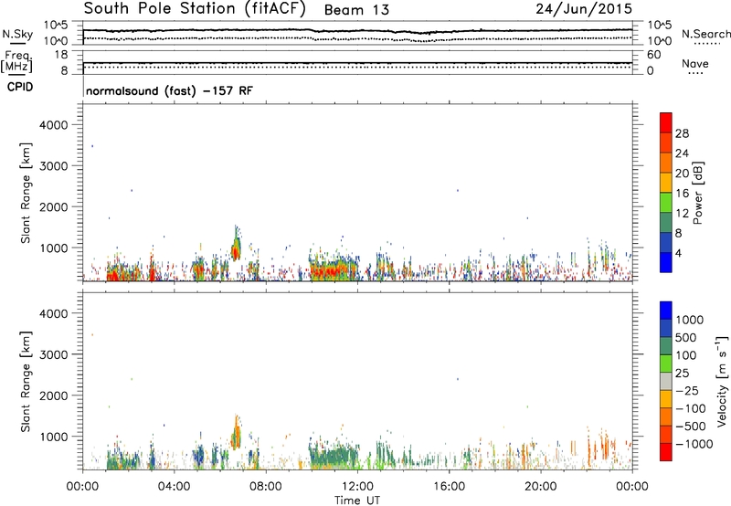Click the Slant Range label of power panel
This screenshot has height=506, width=731.
(26, 193)
